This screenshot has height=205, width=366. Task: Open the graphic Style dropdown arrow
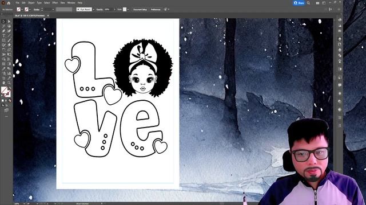point(128,10)
